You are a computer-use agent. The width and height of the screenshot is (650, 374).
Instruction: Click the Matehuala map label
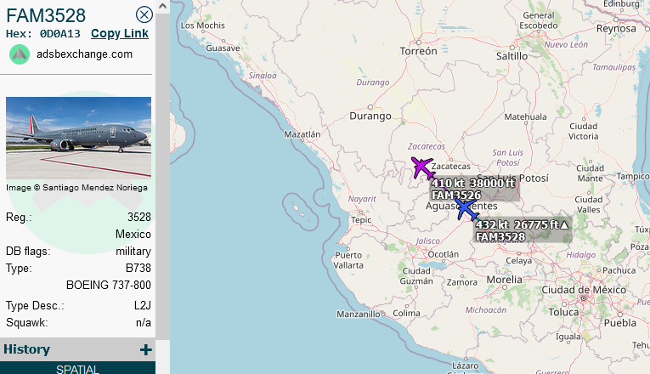pyautogui.click(x=525, y=117)
